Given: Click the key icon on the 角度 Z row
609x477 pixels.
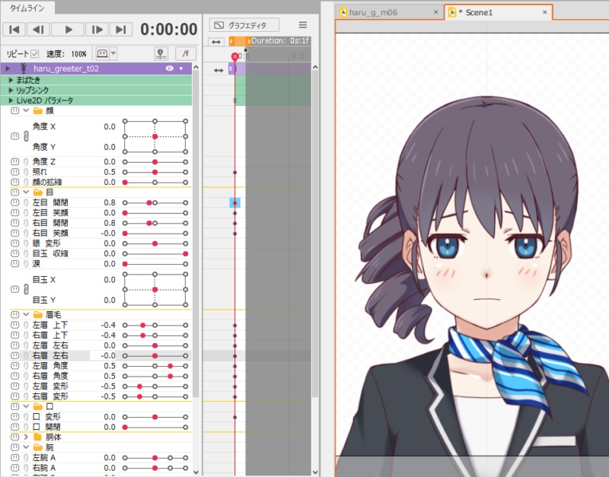Looking at the screenshot, I should point(14,161).
